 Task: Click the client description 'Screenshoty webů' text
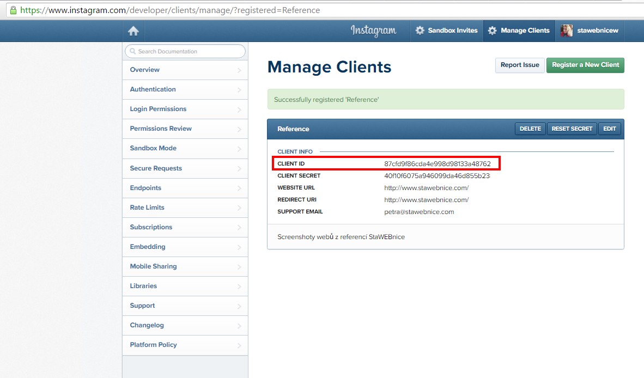(x=341, y=237)
